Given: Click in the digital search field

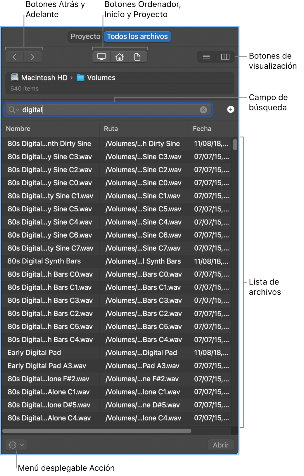Looking at the screenshot, I should tap(108, 110).
